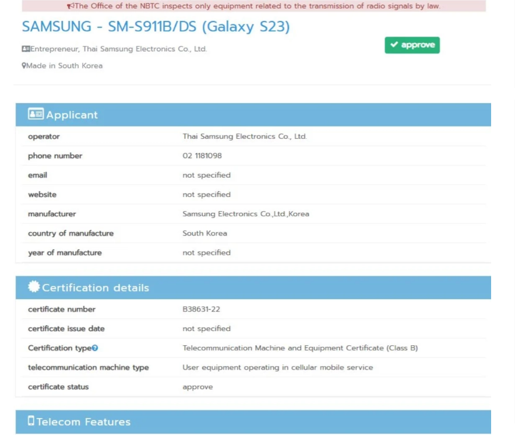Click the Certification type label
This screenshot has width=515, height=435.
click(x=60, y=348)
